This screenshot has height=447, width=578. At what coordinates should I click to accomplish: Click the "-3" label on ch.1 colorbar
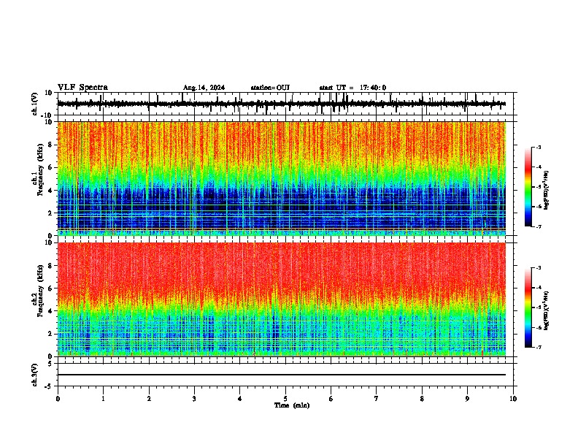tap(539, 147)
